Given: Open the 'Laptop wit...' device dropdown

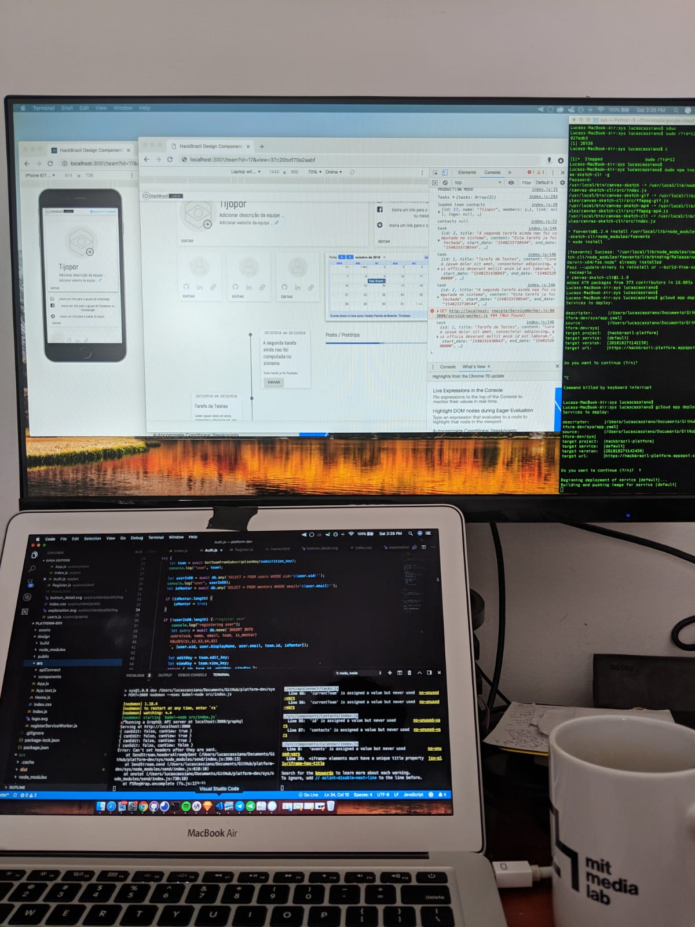Looking at the screenshot, I should (x=246, y=172).
